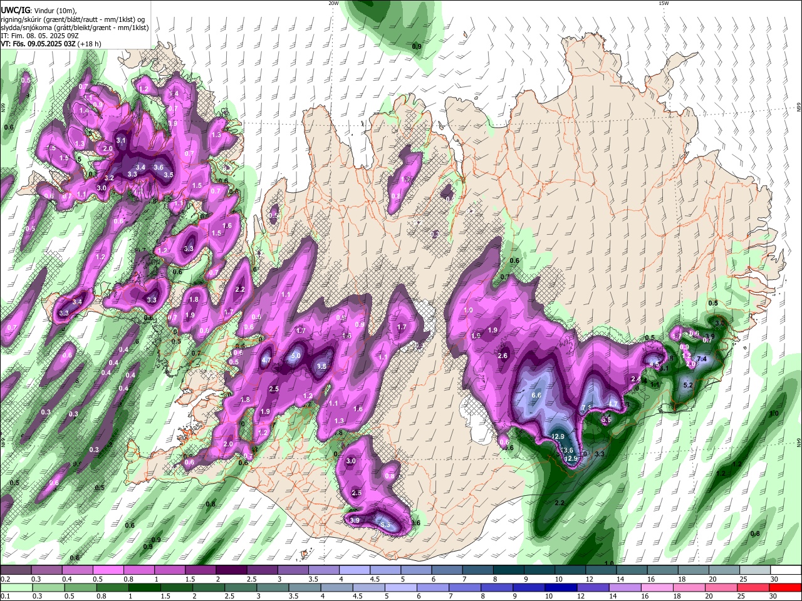Pick the darkest purple snow legend swatch
Viewport: 802px width, 601px height.
tap(231, 570)
